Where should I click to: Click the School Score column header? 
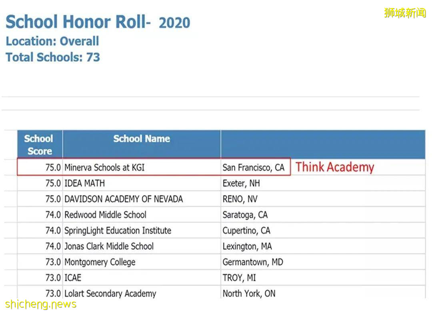click(39, 145)
